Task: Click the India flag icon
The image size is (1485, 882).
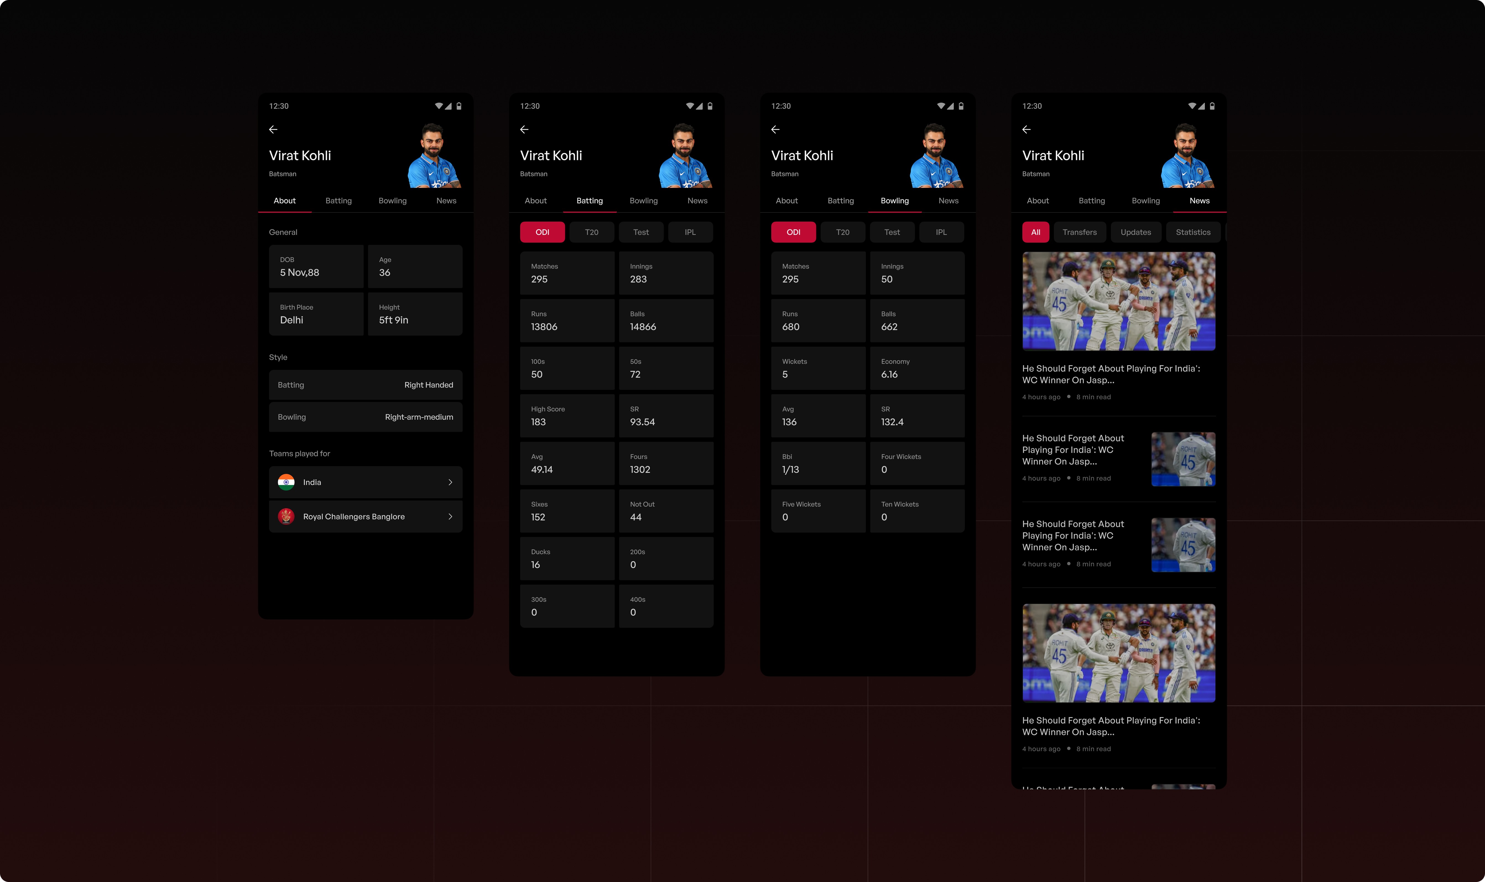Action: [286, 482]
